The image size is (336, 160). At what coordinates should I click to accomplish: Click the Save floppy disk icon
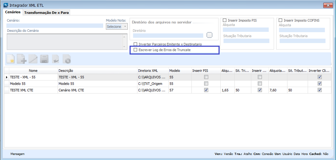(x=44, y=59)
